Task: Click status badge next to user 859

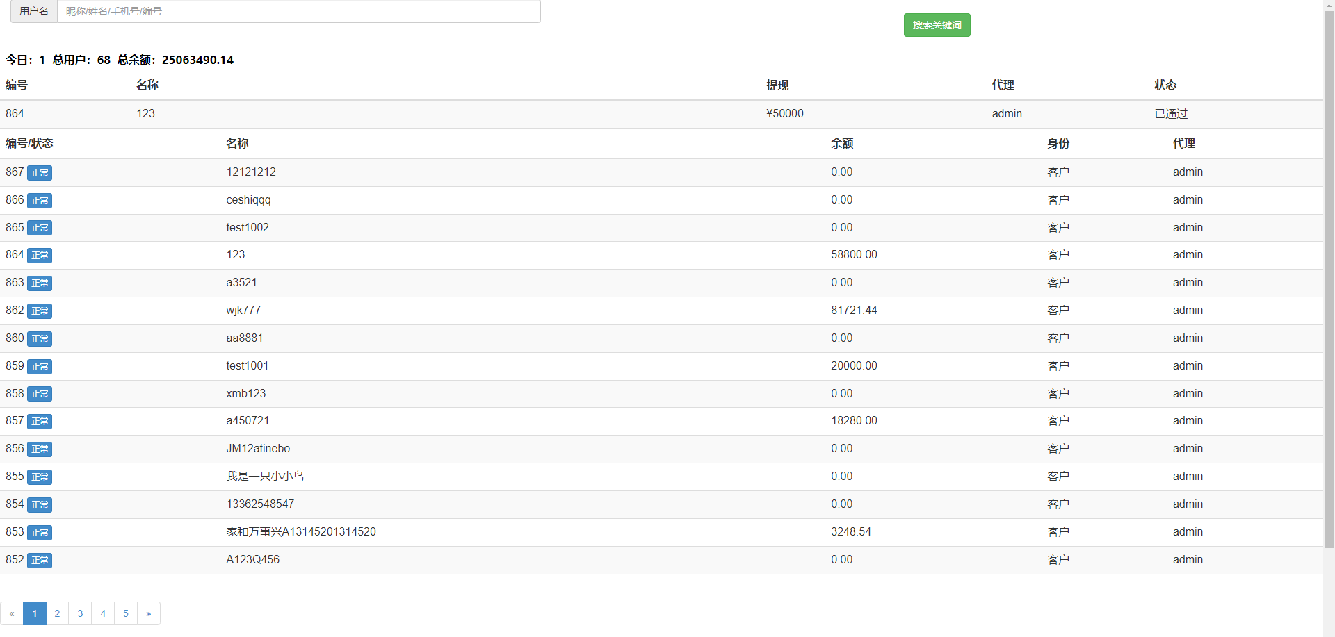Action: (40, 367)
